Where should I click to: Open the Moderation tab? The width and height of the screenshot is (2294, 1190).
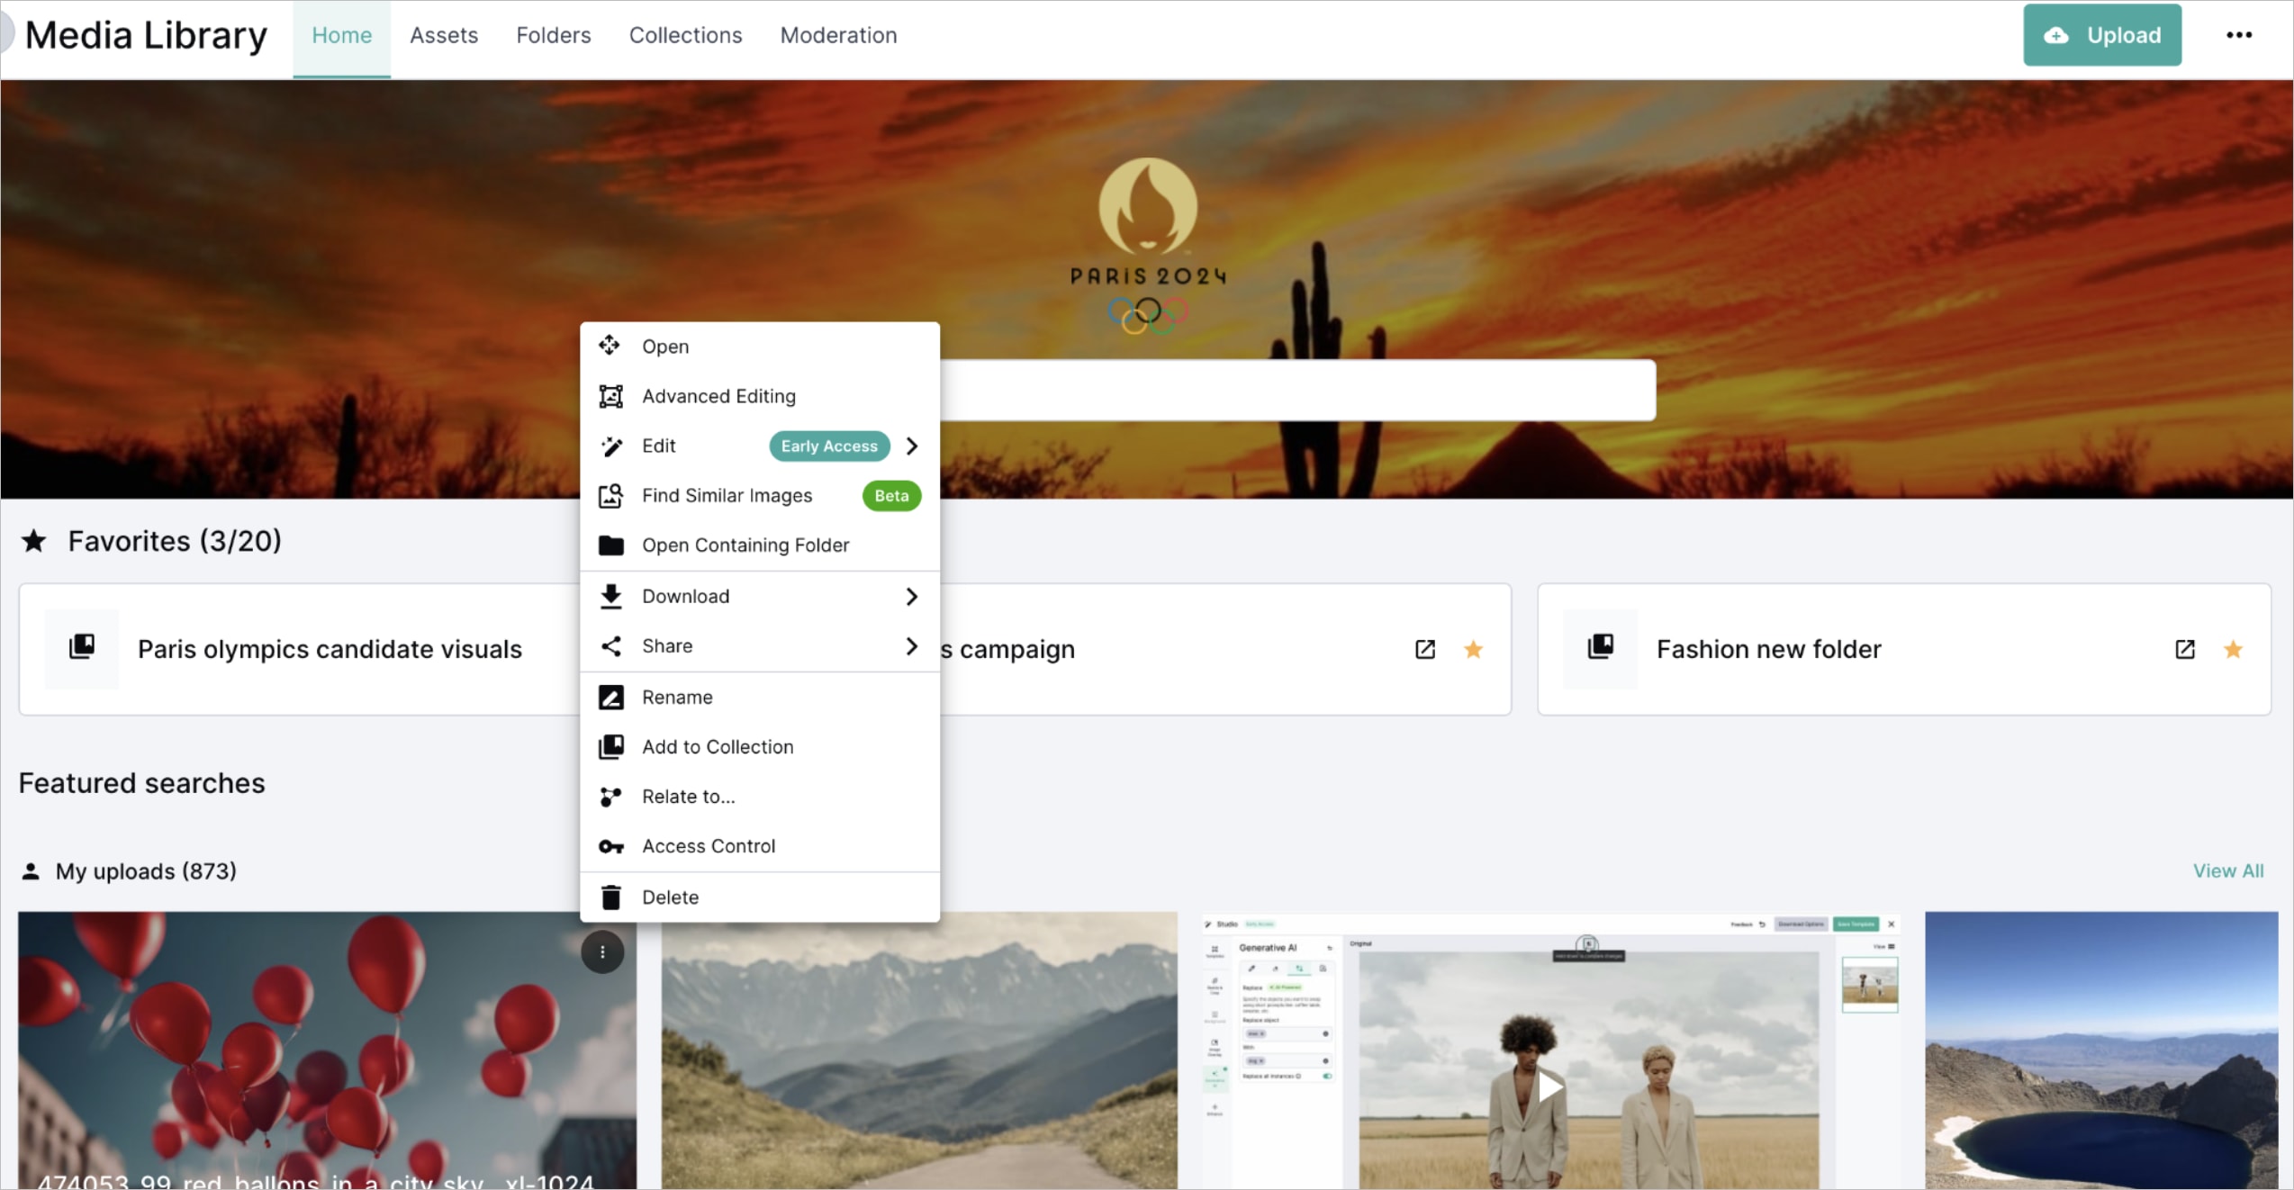click(x=838, y=36)
